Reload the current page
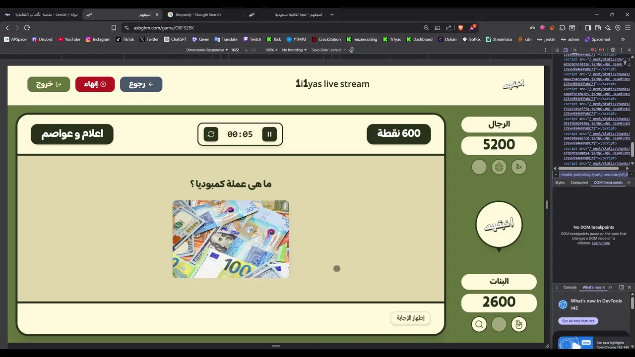The image size is (635, 357). tap(27, 28)
